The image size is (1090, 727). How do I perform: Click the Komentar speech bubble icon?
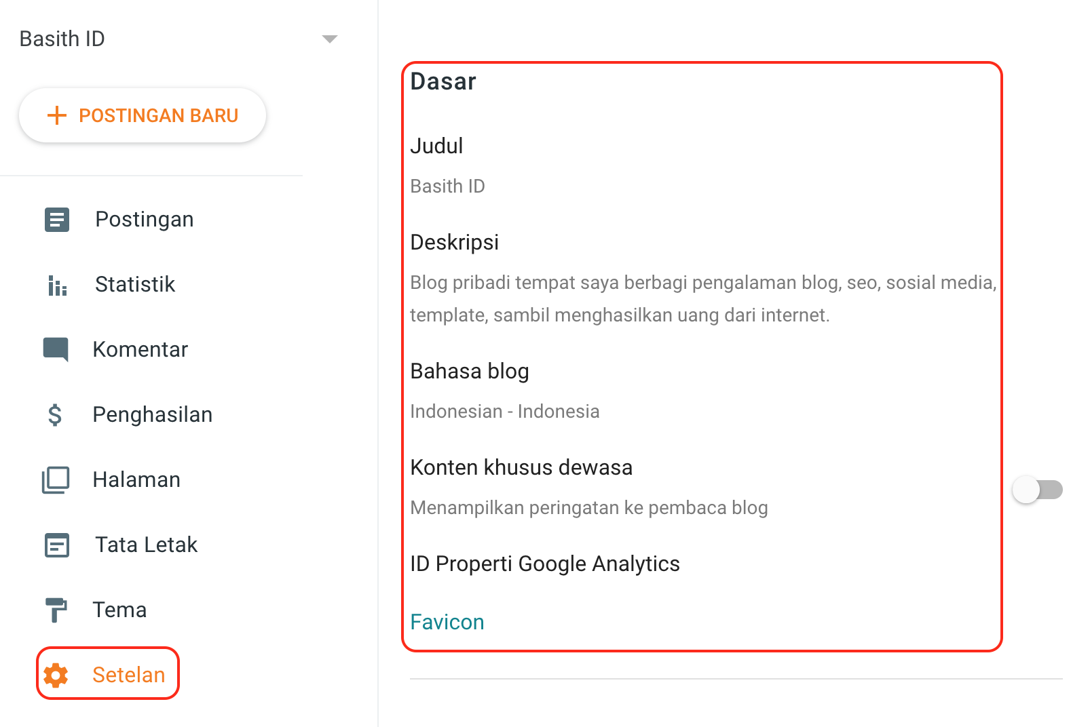[x=56, y=349]
